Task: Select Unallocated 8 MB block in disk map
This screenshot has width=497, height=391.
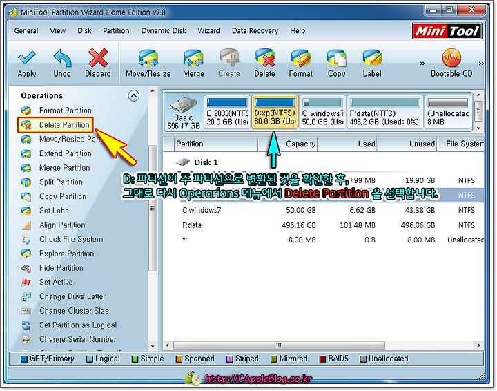Action: coord(447,113)
